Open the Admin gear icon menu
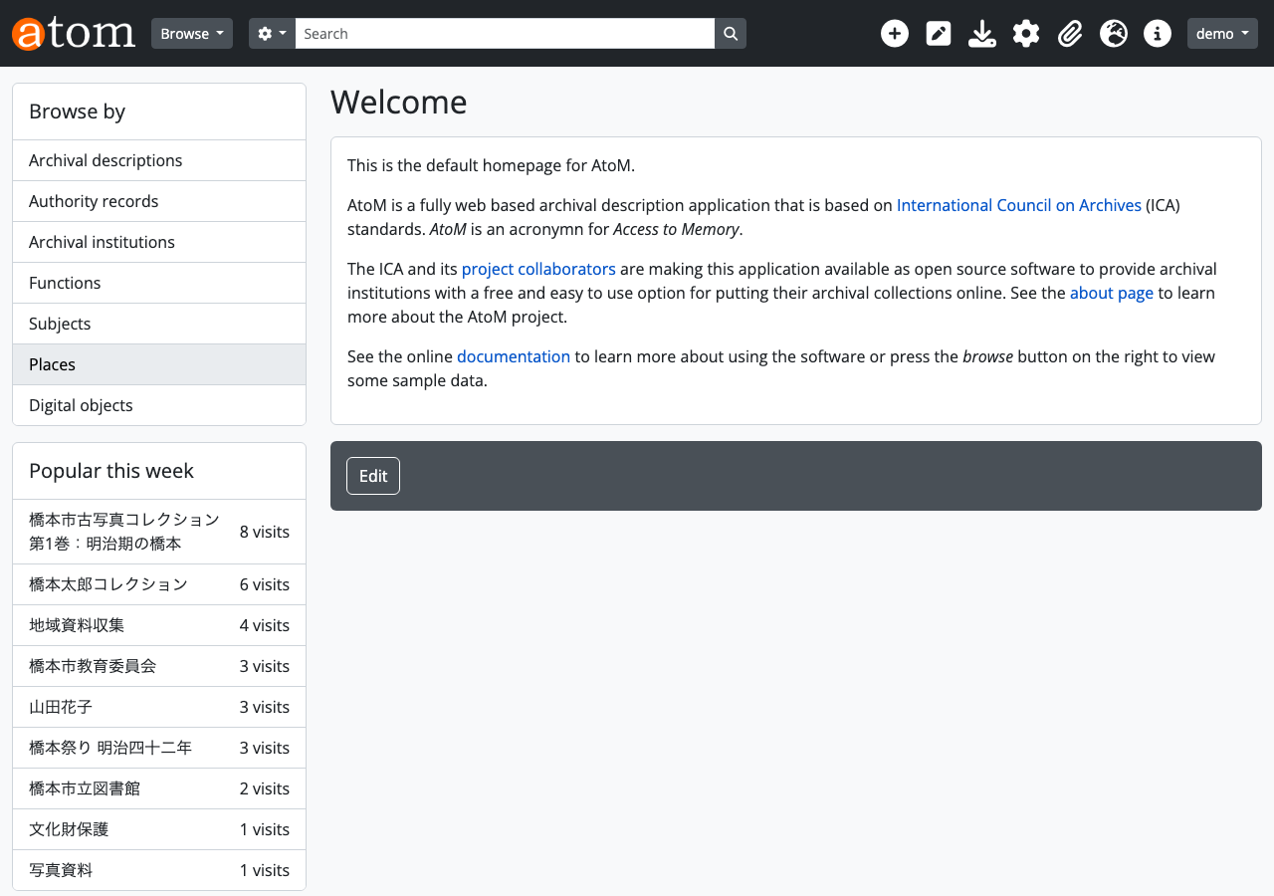 pos(1026,34)
